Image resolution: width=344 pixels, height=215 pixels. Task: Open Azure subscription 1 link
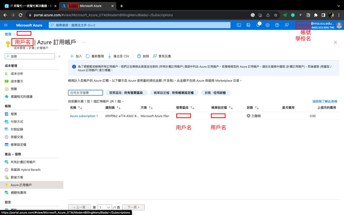(x=84, y=116)
